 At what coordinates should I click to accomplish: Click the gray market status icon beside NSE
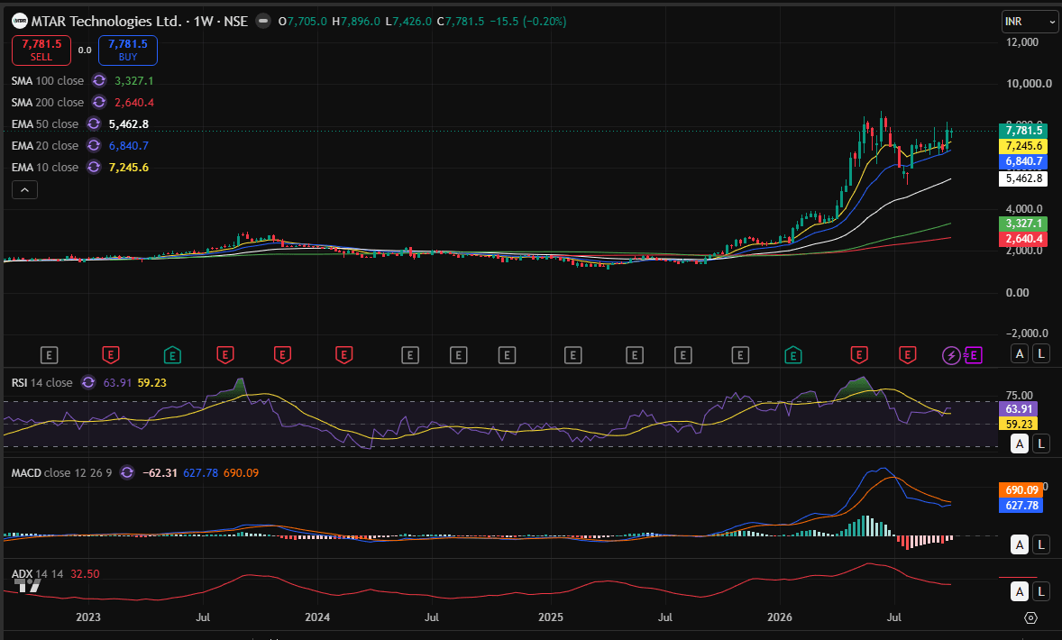coord(262,21)
